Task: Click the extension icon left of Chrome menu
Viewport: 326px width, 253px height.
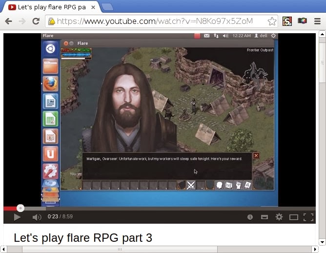Action: [x=303, y=21]
